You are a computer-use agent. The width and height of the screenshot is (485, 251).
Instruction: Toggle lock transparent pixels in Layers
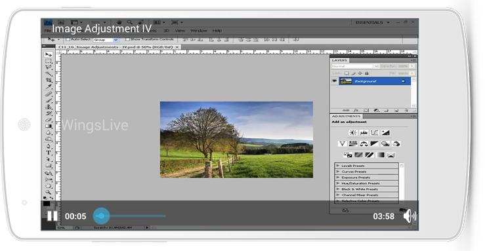347,73
